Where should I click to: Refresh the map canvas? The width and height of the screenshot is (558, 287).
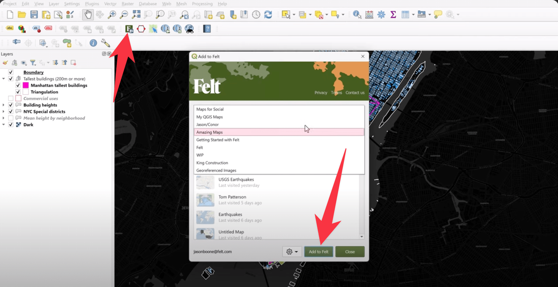click(x=268, y=15)
